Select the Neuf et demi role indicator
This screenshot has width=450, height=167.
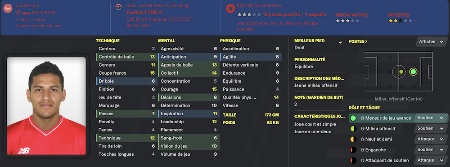coord(353,139)
